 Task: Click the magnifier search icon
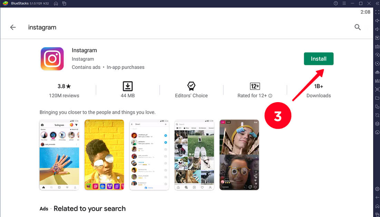[358, 27]
